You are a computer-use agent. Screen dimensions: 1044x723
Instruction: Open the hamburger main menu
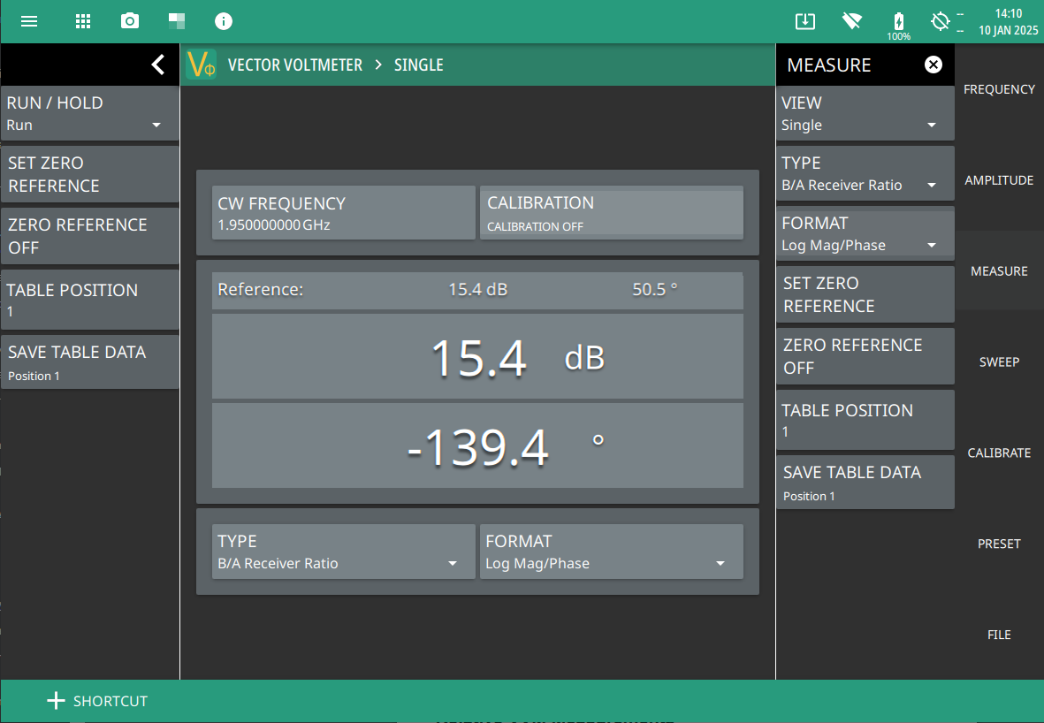29,21
